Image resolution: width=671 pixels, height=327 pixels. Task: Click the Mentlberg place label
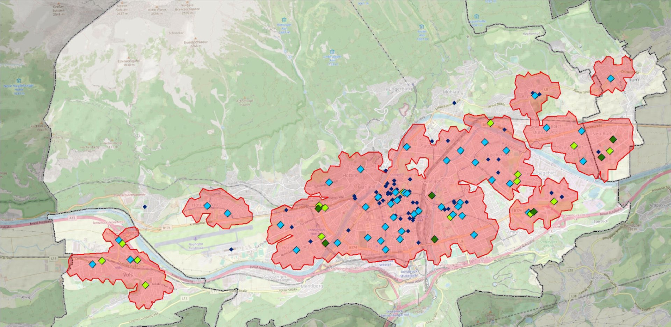click(312, 286)
